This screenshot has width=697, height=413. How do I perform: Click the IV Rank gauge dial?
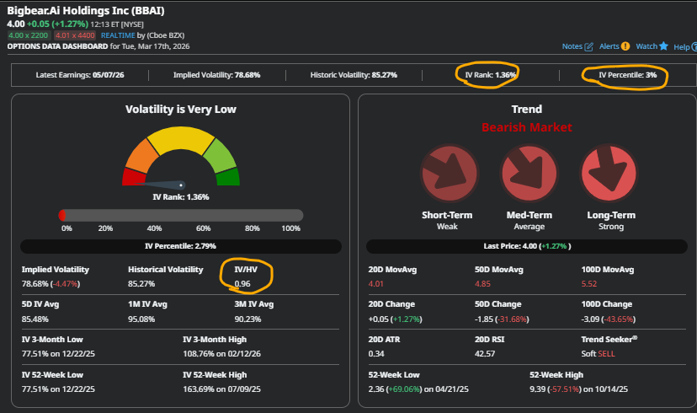pyautogui.click(x=181, y=157)
